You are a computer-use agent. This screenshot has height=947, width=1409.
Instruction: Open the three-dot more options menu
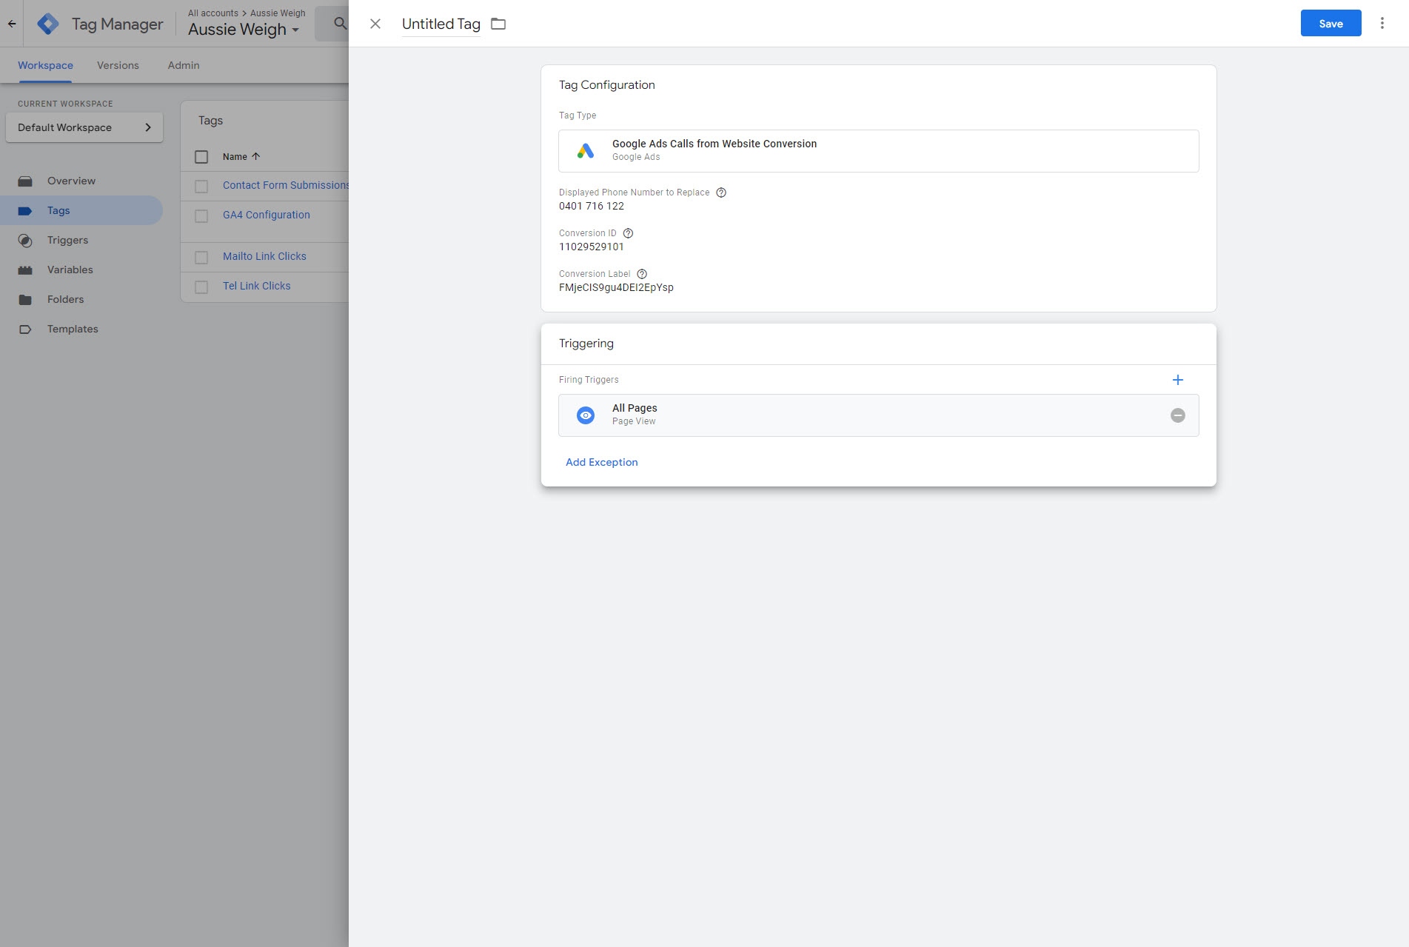[x=1382, y=24]
